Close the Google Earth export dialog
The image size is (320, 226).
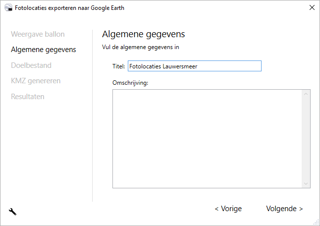[312, 8]
